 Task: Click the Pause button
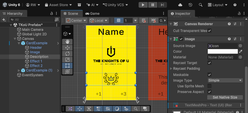click(x=153, y=5)
